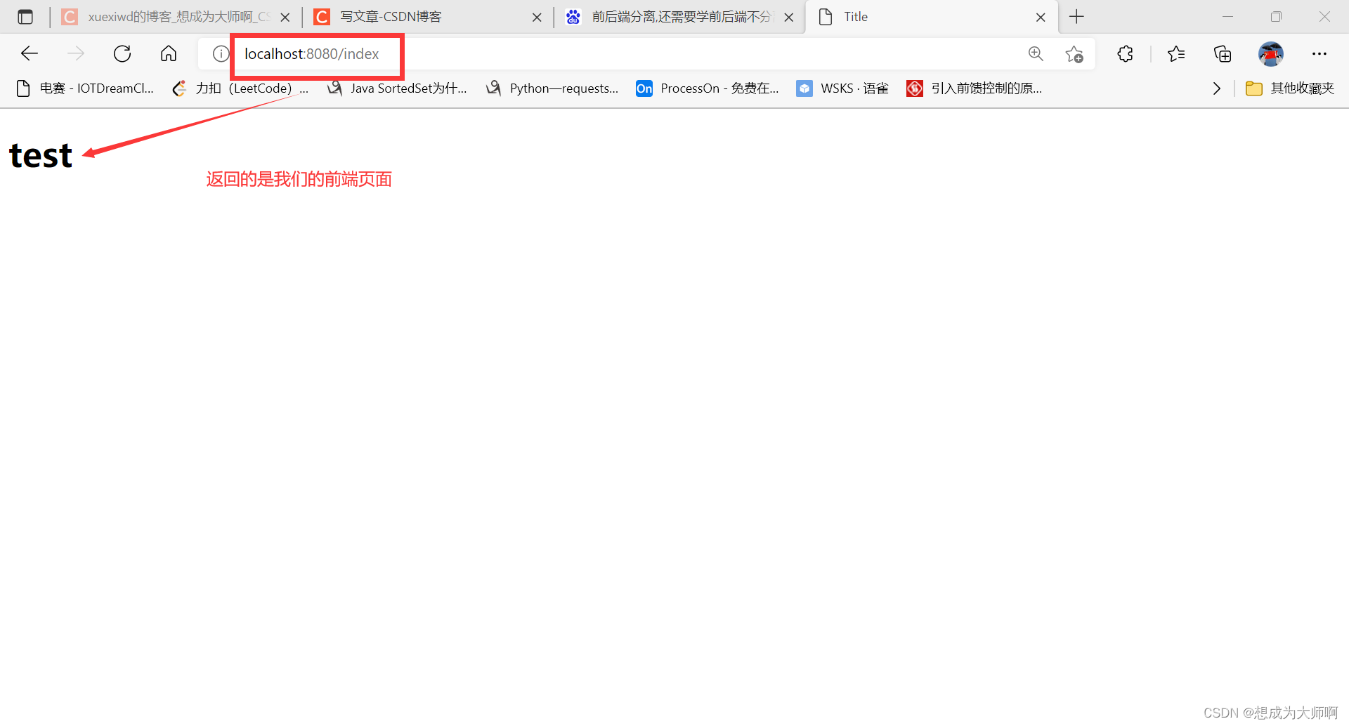Open the Favorites list icon
Image resolution: width=1349 pixels, height=726 pixels.
pos(1177,53)
